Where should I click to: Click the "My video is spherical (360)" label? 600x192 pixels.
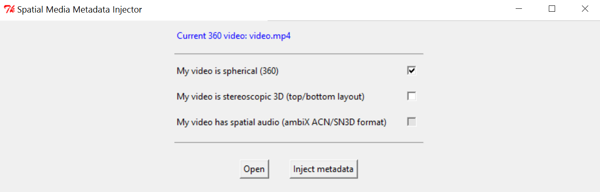pyautogui.click(x=227, y=71)
